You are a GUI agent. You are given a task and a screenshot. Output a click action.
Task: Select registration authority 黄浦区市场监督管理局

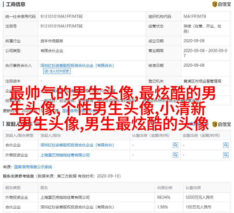point(202,81)
